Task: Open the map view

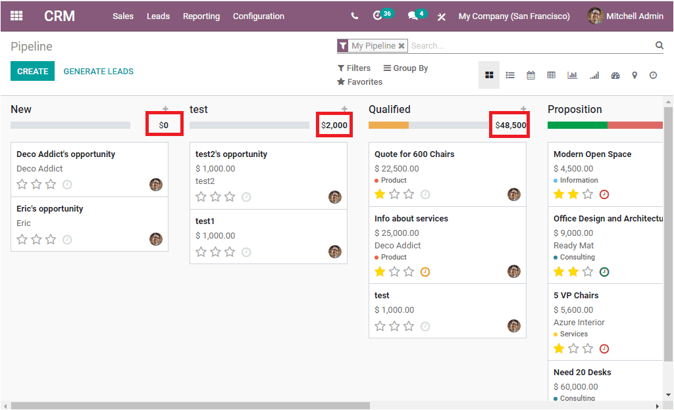Action: (x=635, y=75)
